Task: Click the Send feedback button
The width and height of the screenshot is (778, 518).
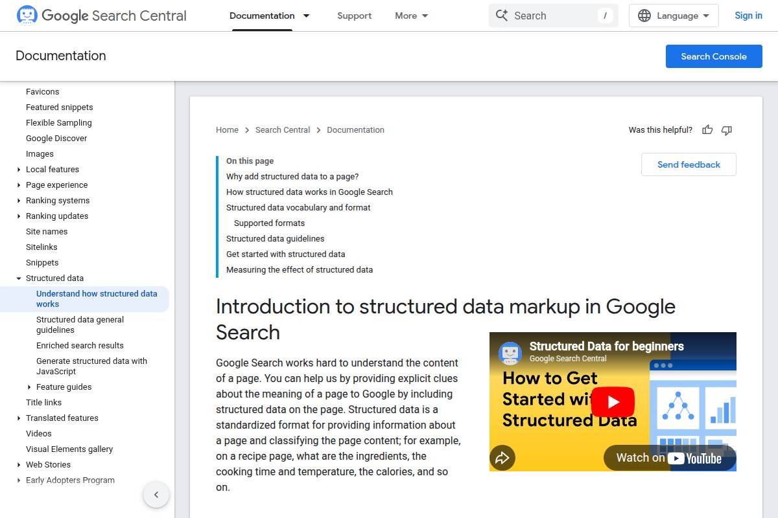Action: point(689,164)
